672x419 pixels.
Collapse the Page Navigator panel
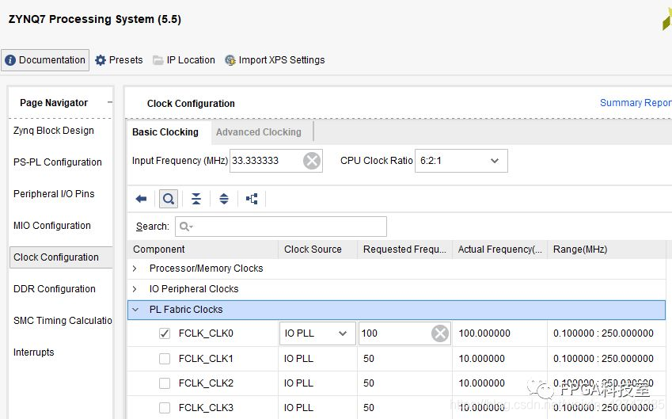[x=110, y=102]
